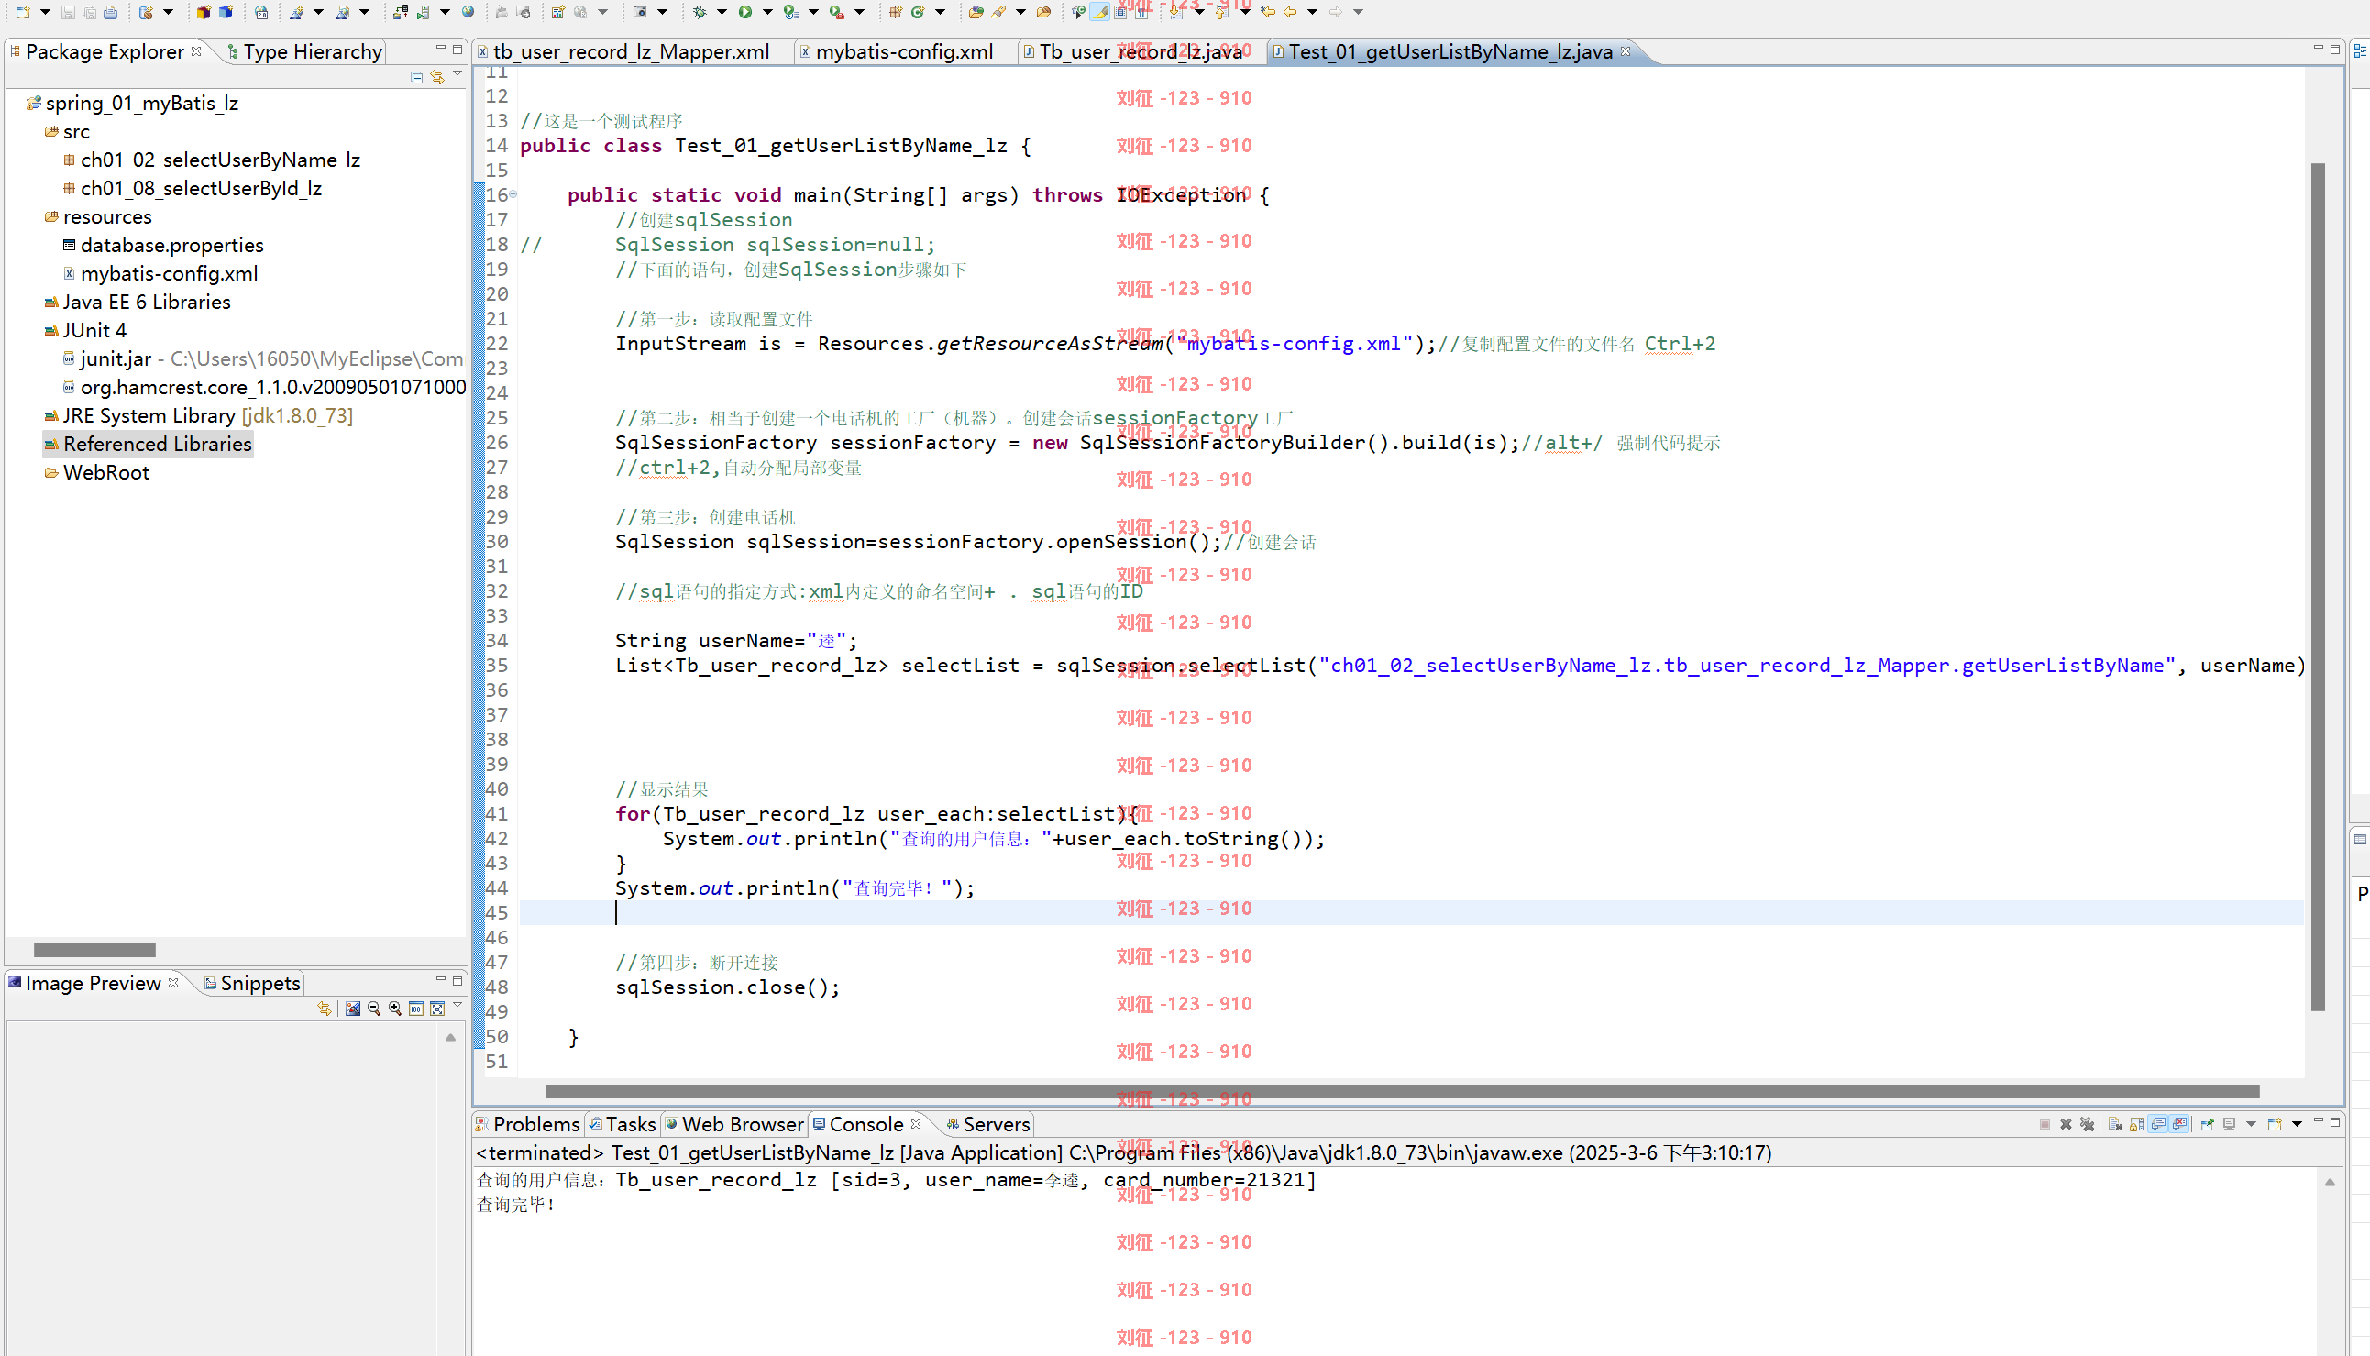Toggle Pin Console icon

point(2207,1124)
